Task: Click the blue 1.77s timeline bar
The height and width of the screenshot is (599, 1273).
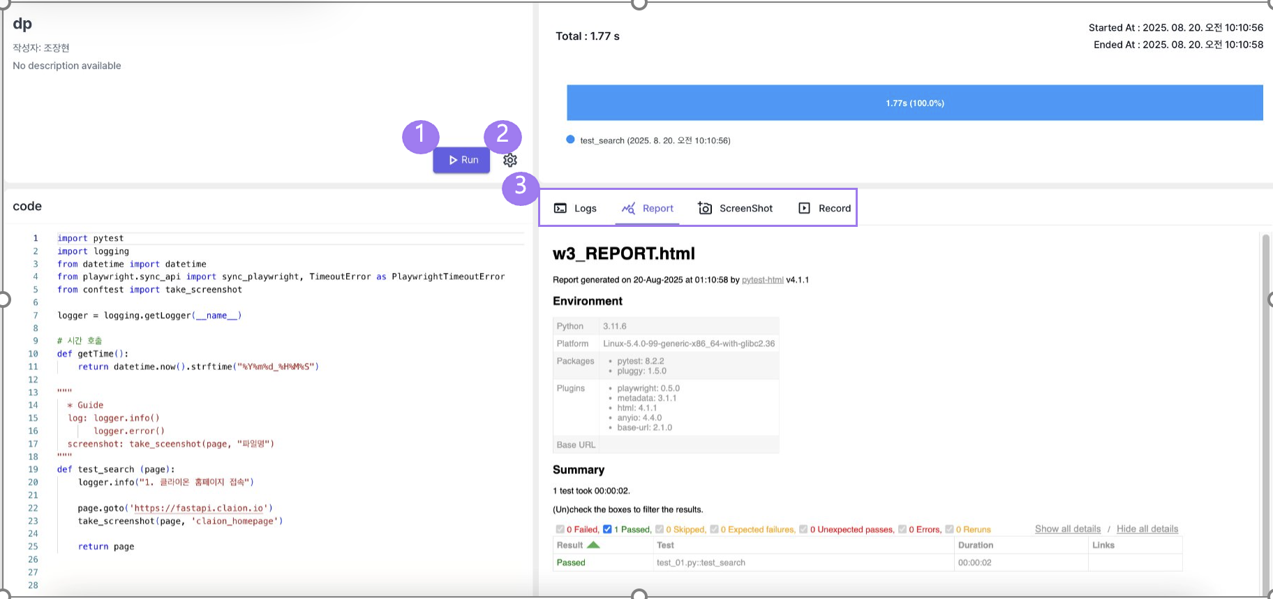Action: coord(914,103)
